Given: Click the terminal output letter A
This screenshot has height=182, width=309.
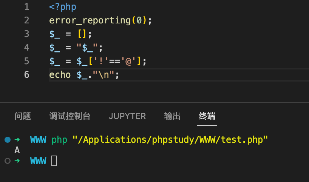Looking at the screenshot, I should pyautogui.click(x=17, y=150).
